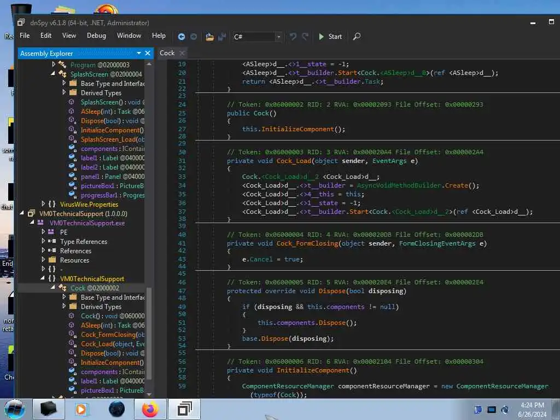Open the Debug menu
Screen dimensions: 560x420
click(x=96, y=36)
